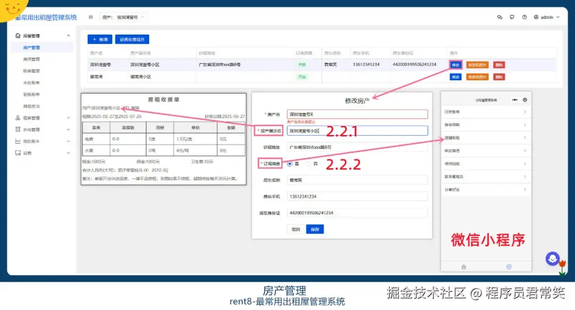Click the 房产名 input field
575x310 pixels.
point(356,113)
